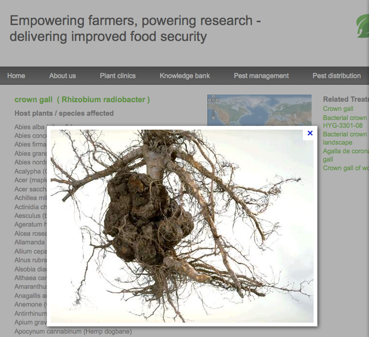This screenshot has height=337, width=369.
Task: Select Knowledge bank from the navigation bar
Action: click(x=184, y=76)
